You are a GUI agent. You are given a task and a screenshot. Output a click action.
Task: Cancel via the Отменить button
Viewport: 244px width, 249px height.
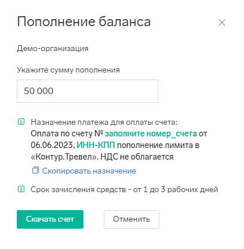tap(132, 219)
